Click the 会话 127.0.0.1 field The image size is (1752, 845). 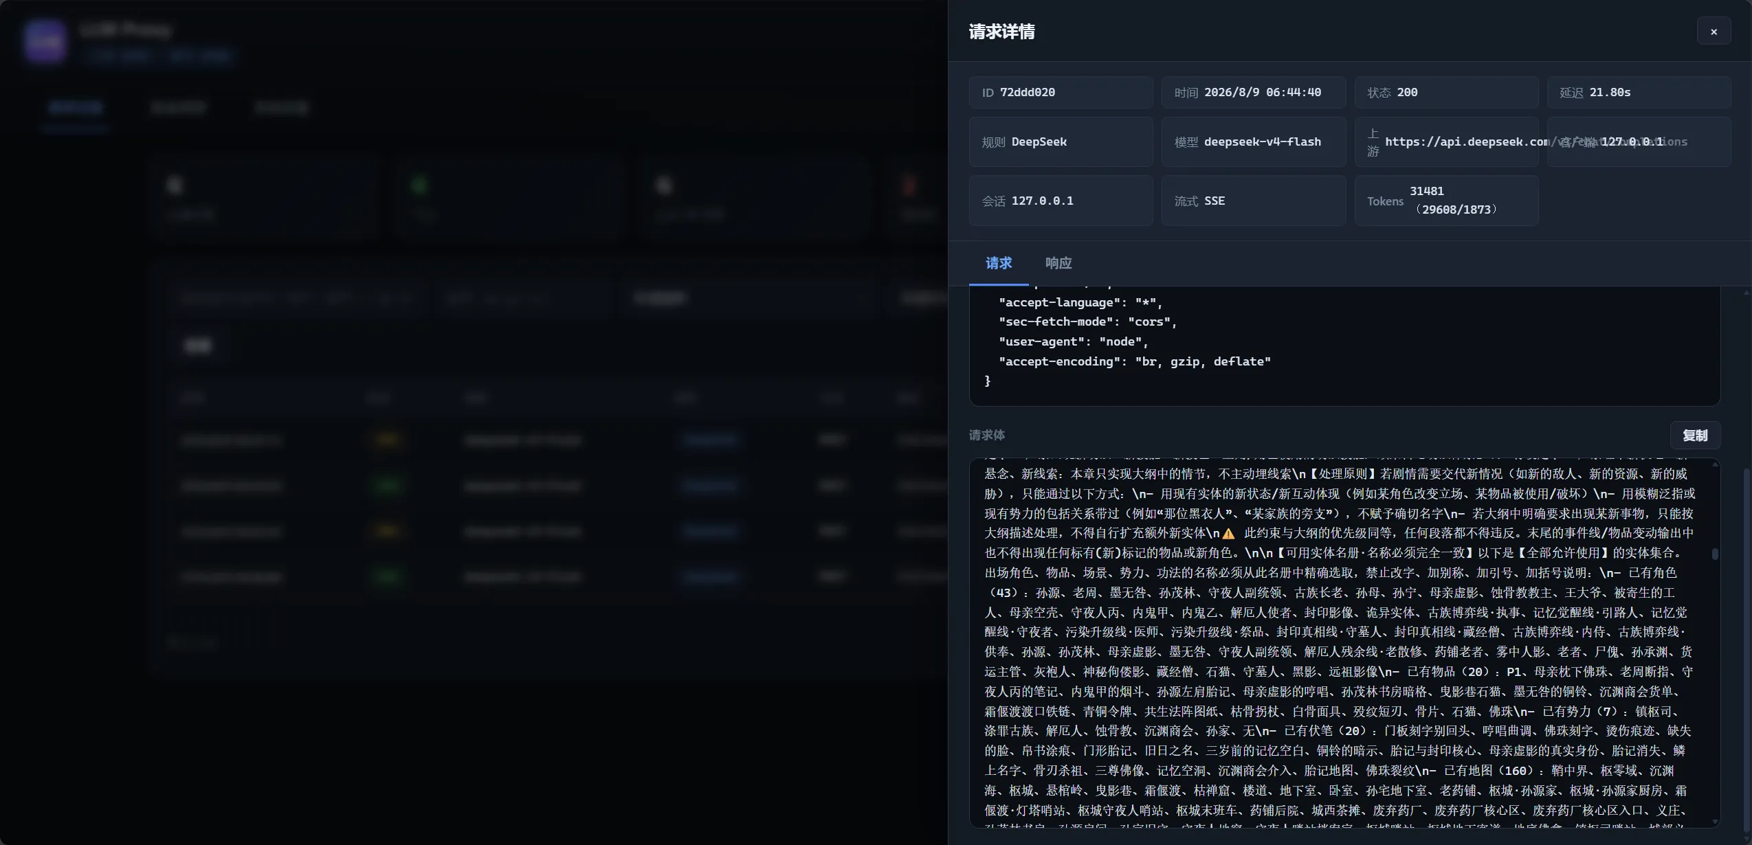[x=1061, y=201]
